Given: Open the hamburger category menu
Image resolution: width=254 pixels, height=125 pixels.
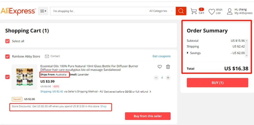Looking at the screenshot, I should (43, 11).
